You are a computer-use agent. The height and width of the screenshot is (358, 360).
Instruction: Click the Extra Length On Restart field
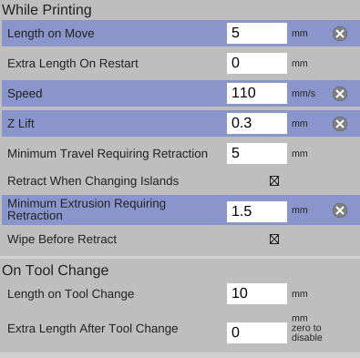coord(257,63)
